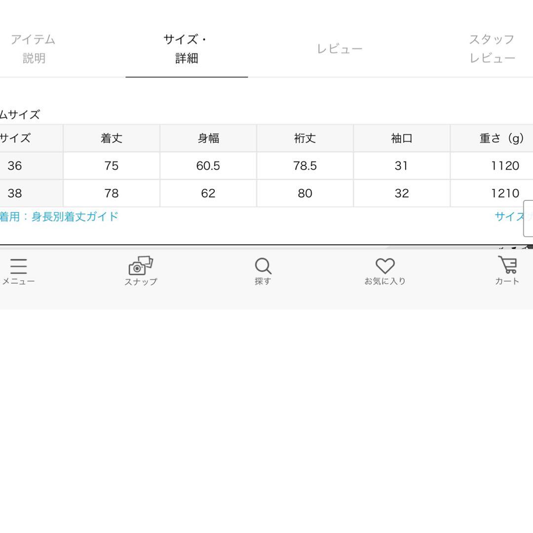Switch to the アイテム説明 tab
533x533 pixels.
[34, 49]
